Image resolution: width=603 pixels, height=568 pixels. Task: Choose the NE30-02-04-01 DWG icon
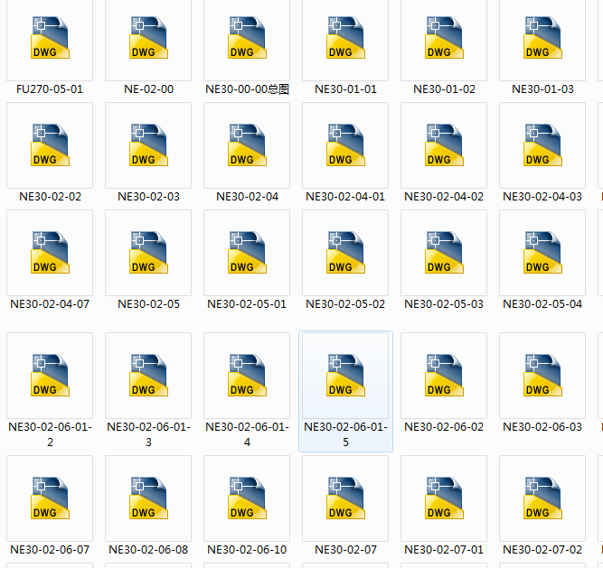[345, 145]
